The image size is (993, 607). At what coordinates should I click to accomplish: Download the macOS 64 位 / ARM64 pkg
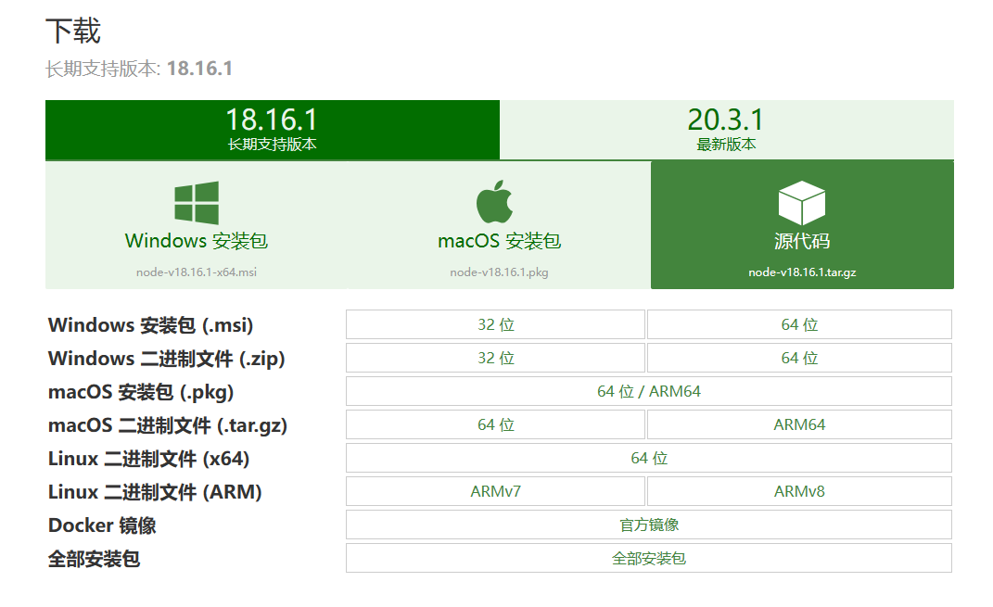coord(649,391)
